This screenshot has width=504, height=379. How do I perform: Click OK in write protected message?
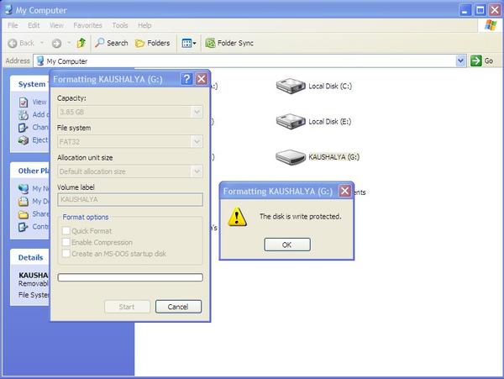(287, 245)
